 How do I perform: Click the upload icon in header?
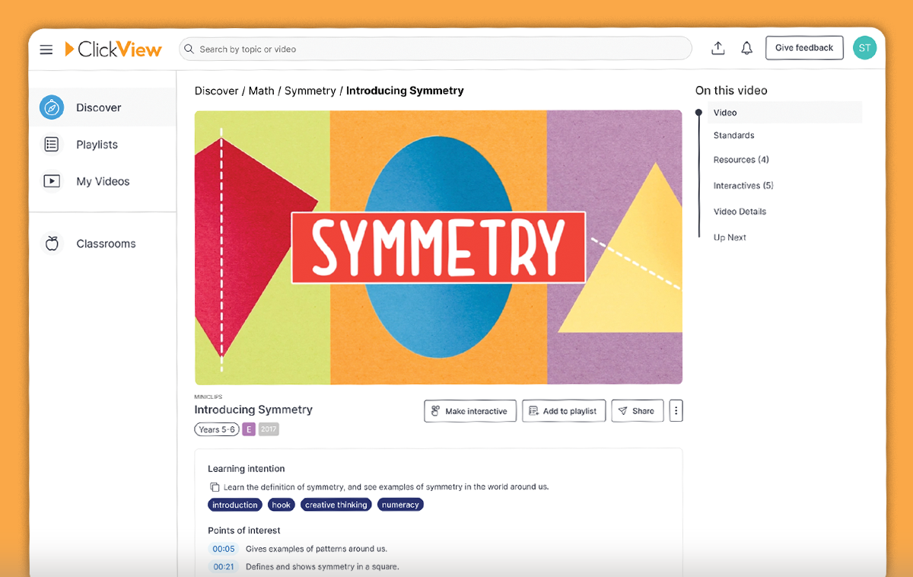click(717, 49)
